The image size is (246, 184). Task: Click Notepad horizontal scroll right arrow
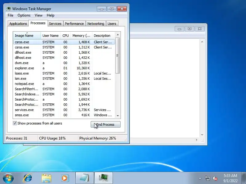pyautogui.click(x=197, y=140)
